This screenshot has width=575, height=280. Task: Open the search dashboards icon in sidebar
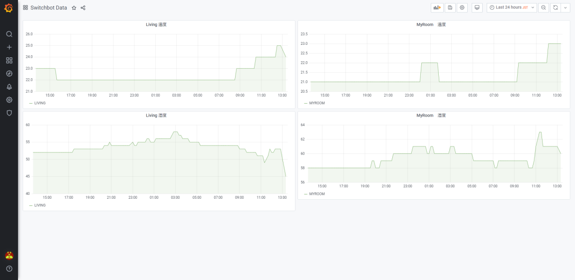pyautogui.click(x=9, y=34)
